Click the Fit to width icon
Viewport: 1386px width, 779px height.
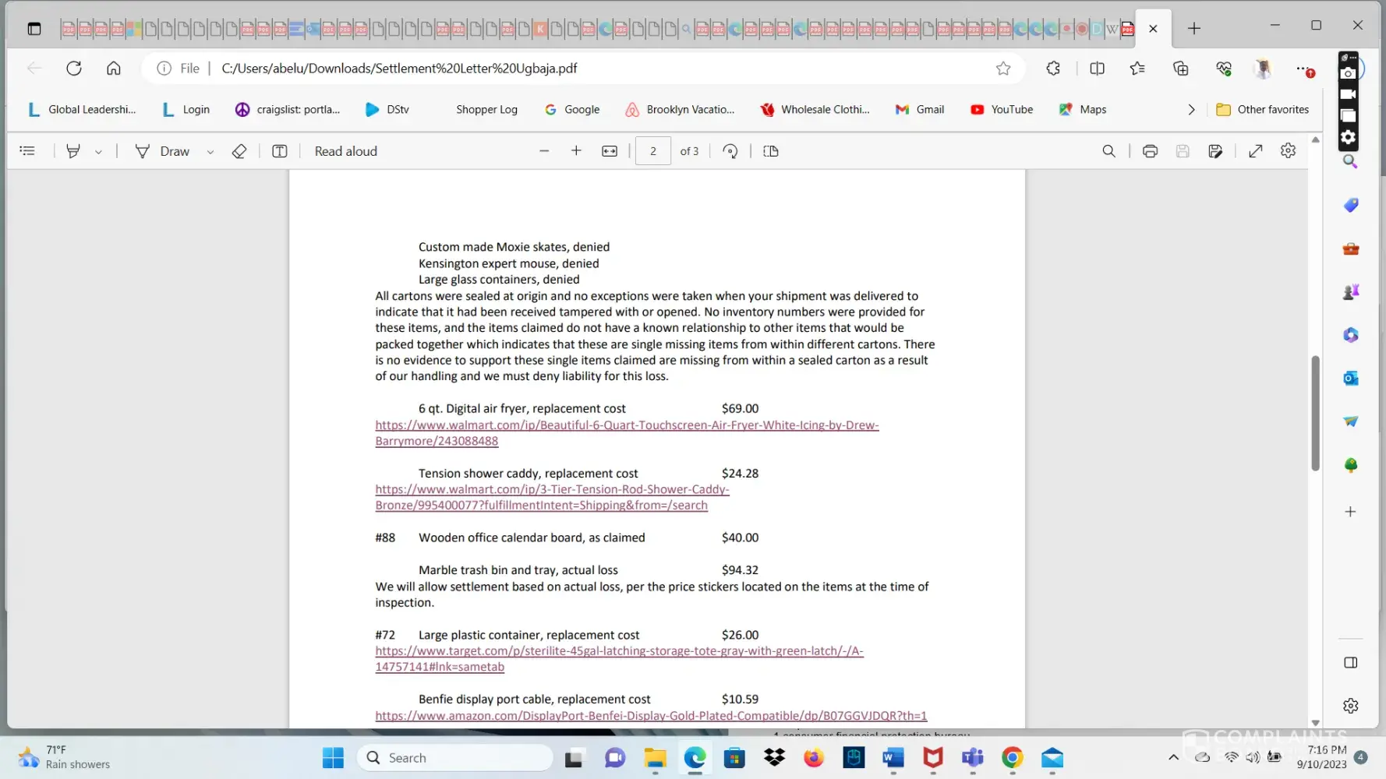click(610, 151)
